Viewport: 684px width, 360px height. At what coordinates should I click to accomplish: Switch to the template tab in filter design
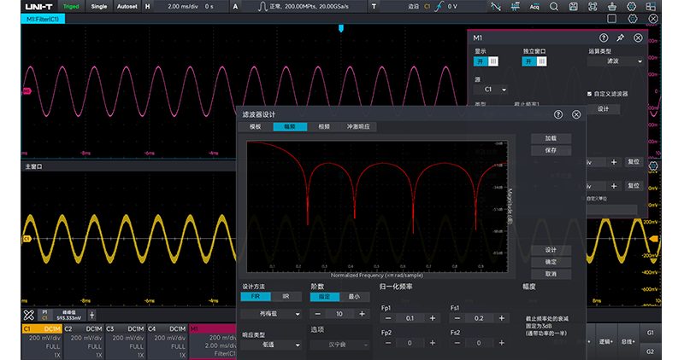(255, 126)
